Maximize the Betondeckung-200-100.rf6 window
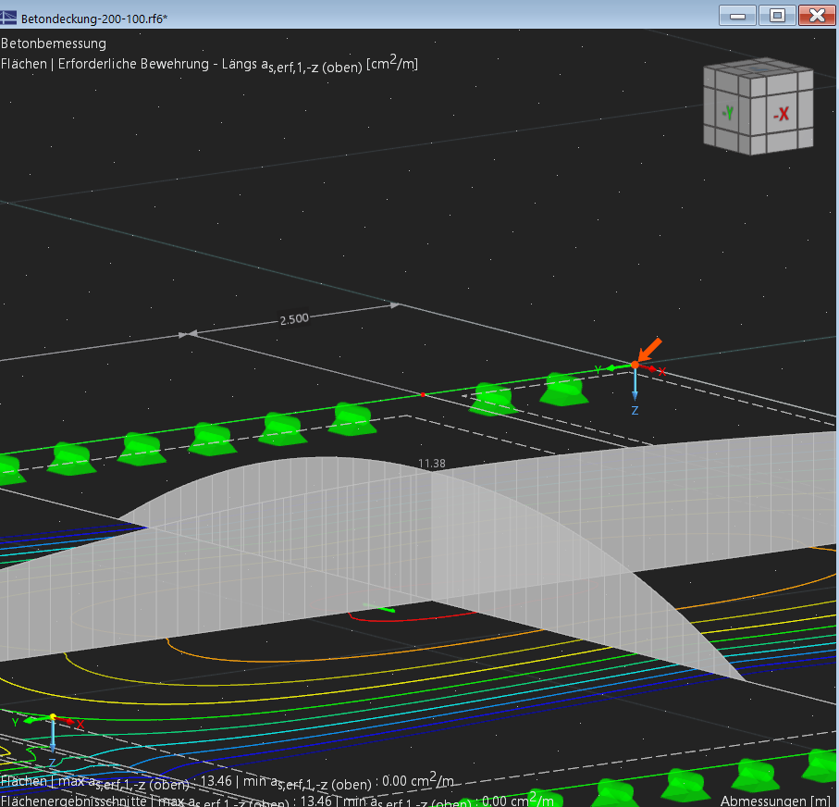839x807 pixels. 777,15
